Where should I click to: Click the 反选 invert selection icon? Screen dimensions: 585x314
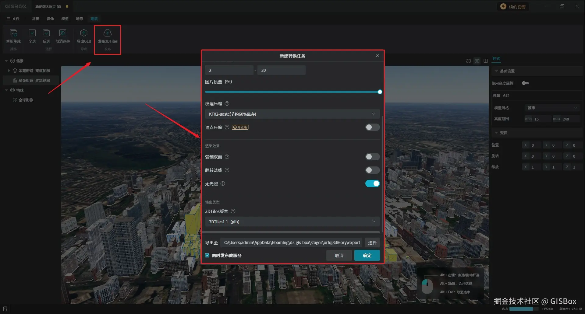tap(46, 33)
